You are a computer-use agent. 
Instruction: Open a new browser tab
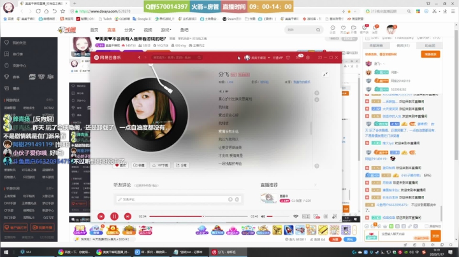coord(75,4)
